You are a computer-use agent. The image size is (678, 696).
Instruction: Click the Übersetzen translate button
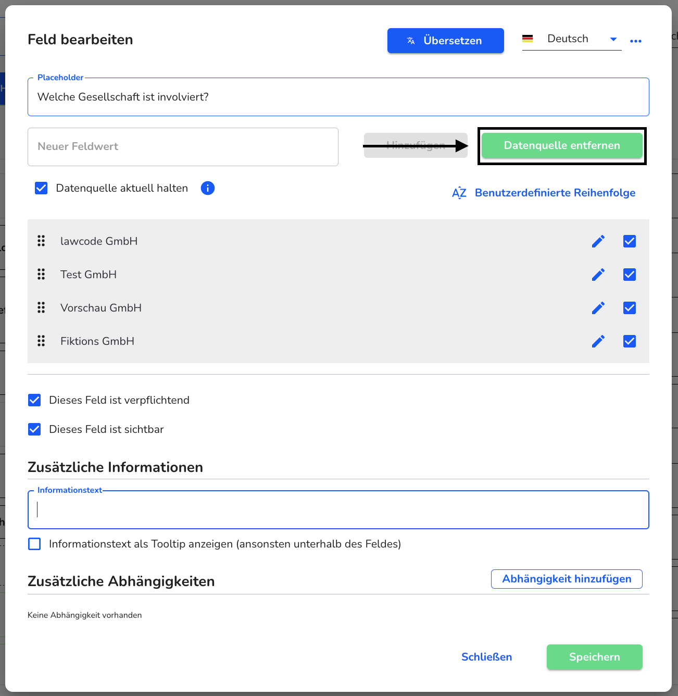445,41
